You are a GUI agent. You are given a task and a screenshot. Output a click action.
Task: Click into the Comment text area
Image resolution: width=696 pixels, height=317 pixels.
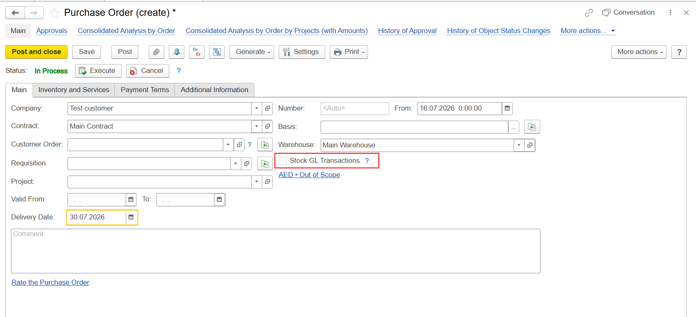(276, 251)
